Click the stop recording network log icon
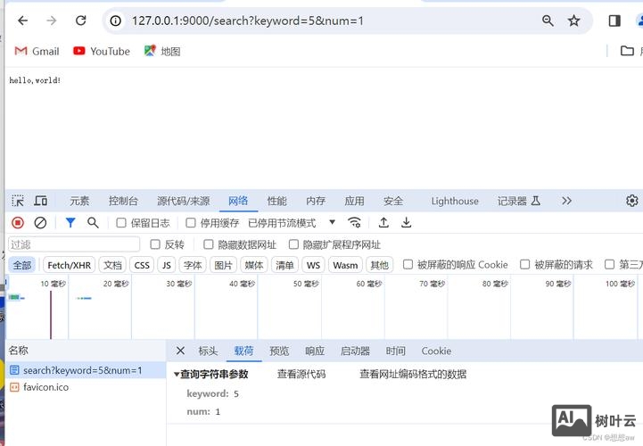Viewport: 643px width, 446px height. [18, 223]
